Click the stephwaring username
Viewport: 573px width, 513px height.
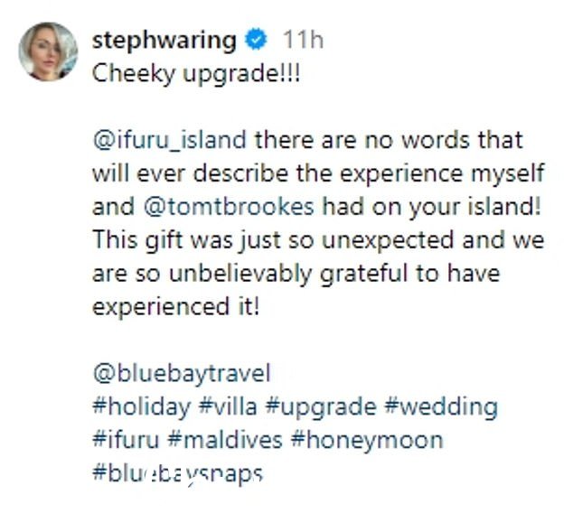tap(164, 40)
